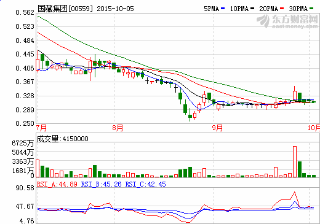
Task: Click the eastmoney watermark logo
Action: click(287, 21)
